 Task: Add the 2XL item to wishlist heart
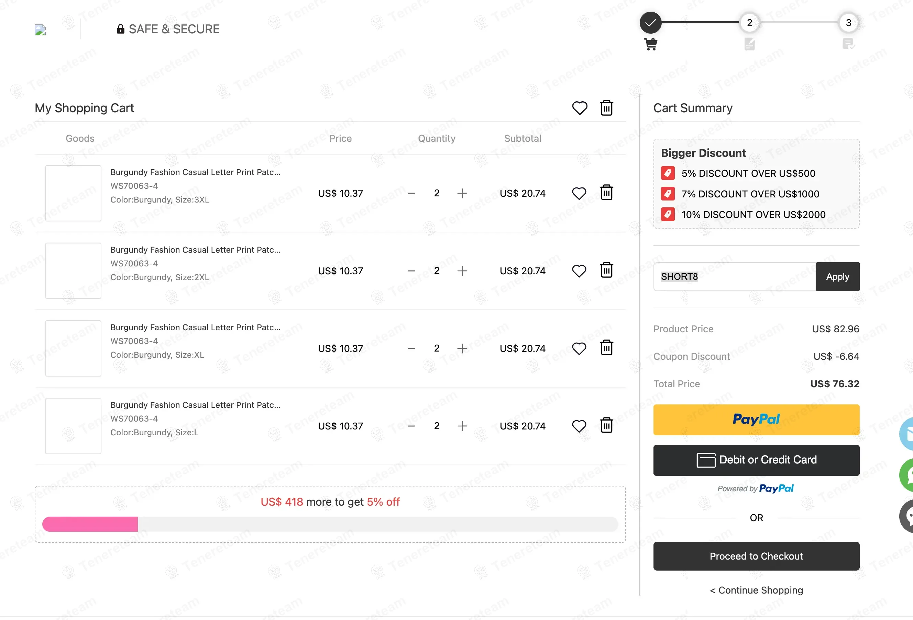[x=579, y=271]
